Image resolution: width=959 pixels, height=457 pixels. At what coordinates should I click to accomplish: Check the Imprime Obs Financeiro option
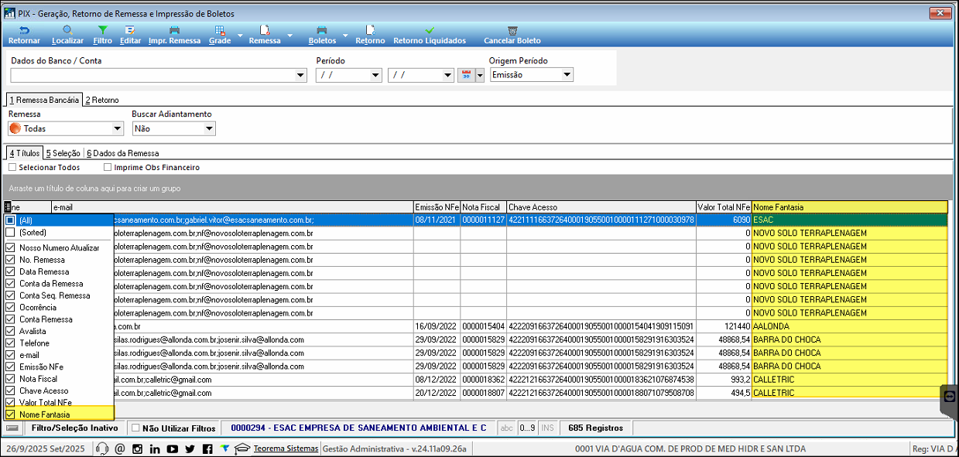coord(108,167)
